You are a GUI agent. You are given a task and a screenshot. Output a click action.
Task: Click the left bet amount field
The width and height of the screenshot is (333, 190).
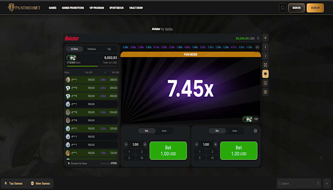tap(136, 144)
